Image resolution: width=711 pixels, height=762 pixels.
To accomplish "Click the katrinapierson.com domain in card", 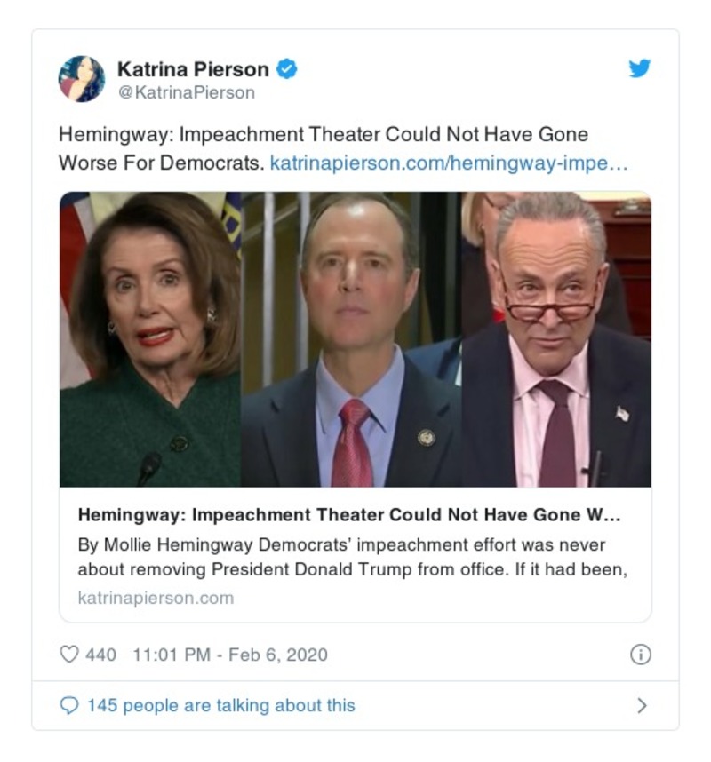I will (156, 598).
